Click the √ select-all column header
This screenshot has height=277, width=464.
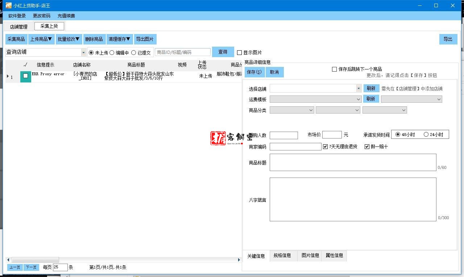pyautogui.click(x=25, y=65)
